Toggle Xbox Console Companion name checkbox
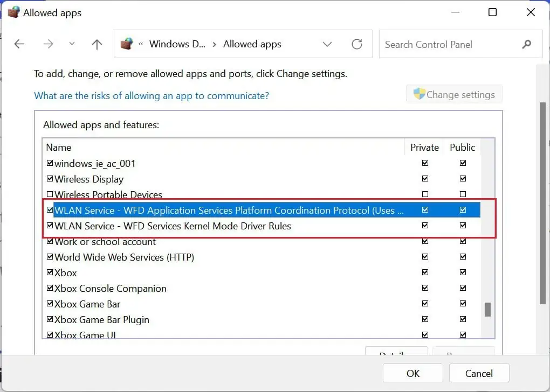This screenshot has height=392, width=550. [x=50, y=288]
